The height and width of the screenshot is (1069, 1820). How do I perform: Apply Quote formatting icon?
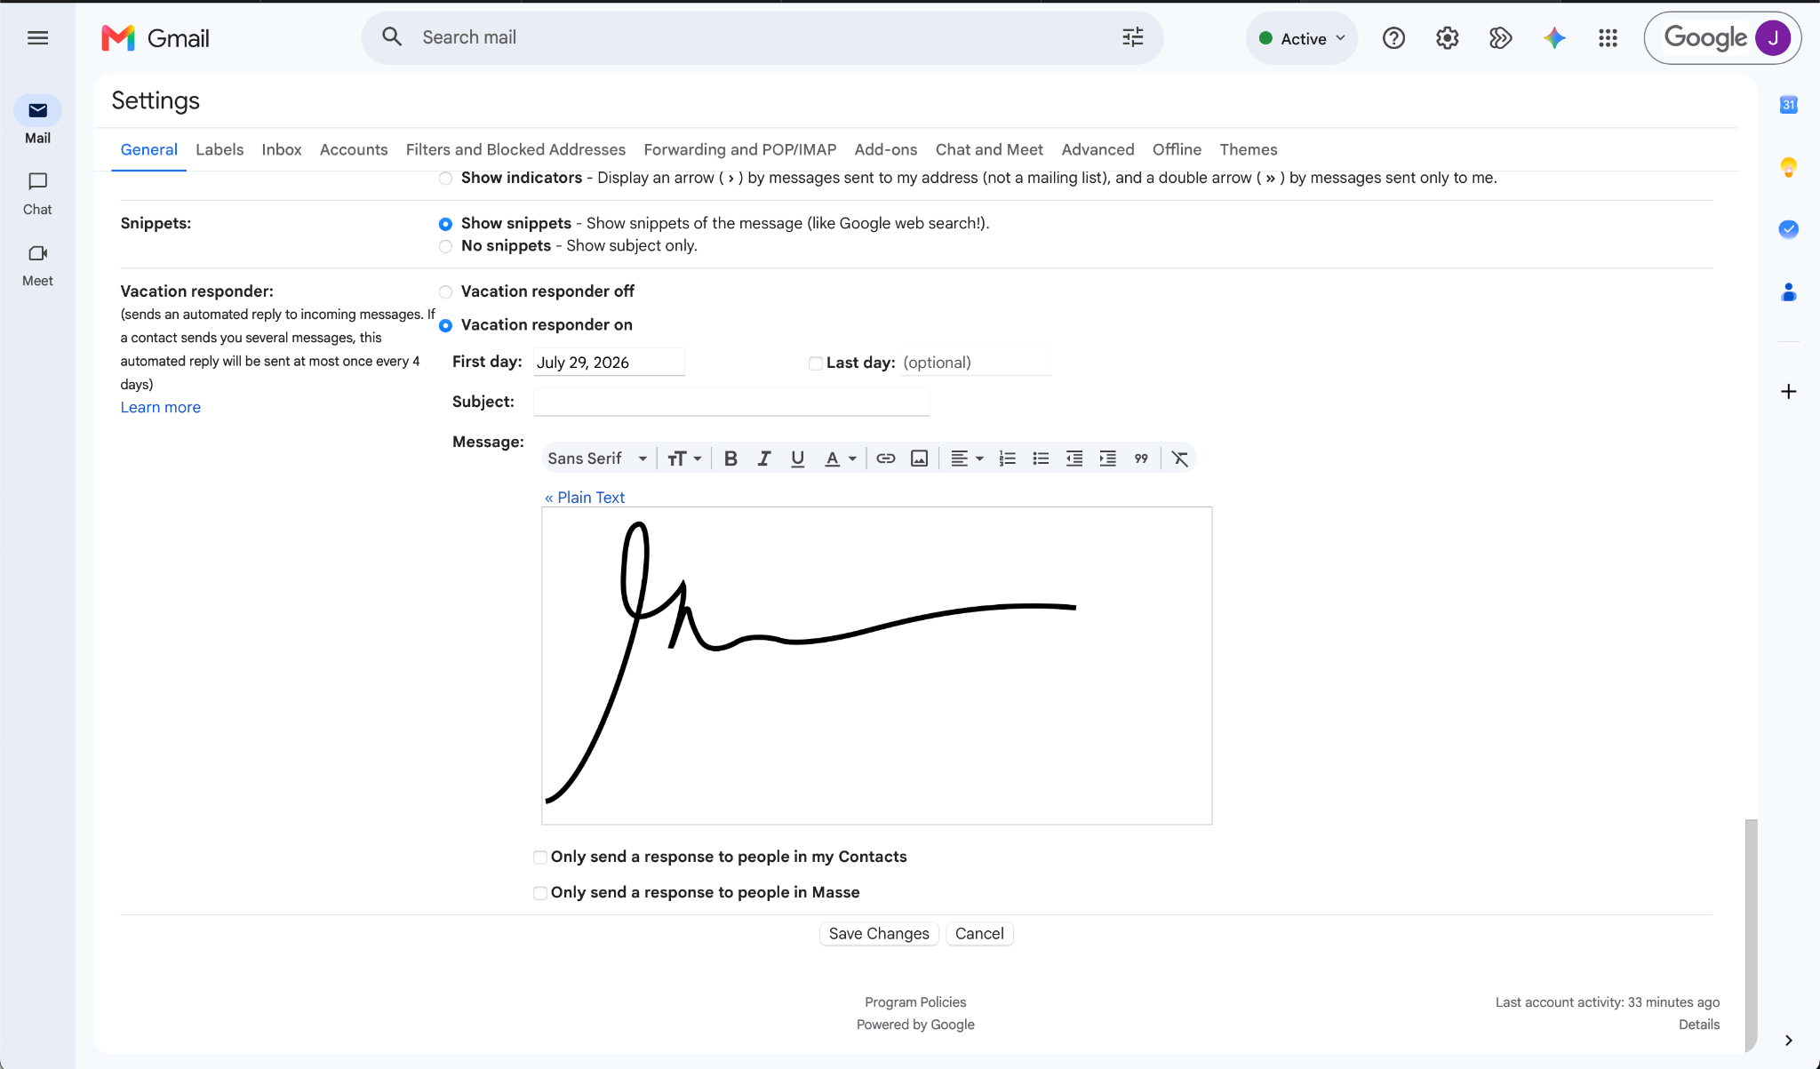(x=1141, y=459)
